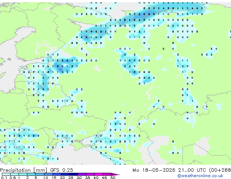Click the legend value label '25'

click(x=71, y=178)
